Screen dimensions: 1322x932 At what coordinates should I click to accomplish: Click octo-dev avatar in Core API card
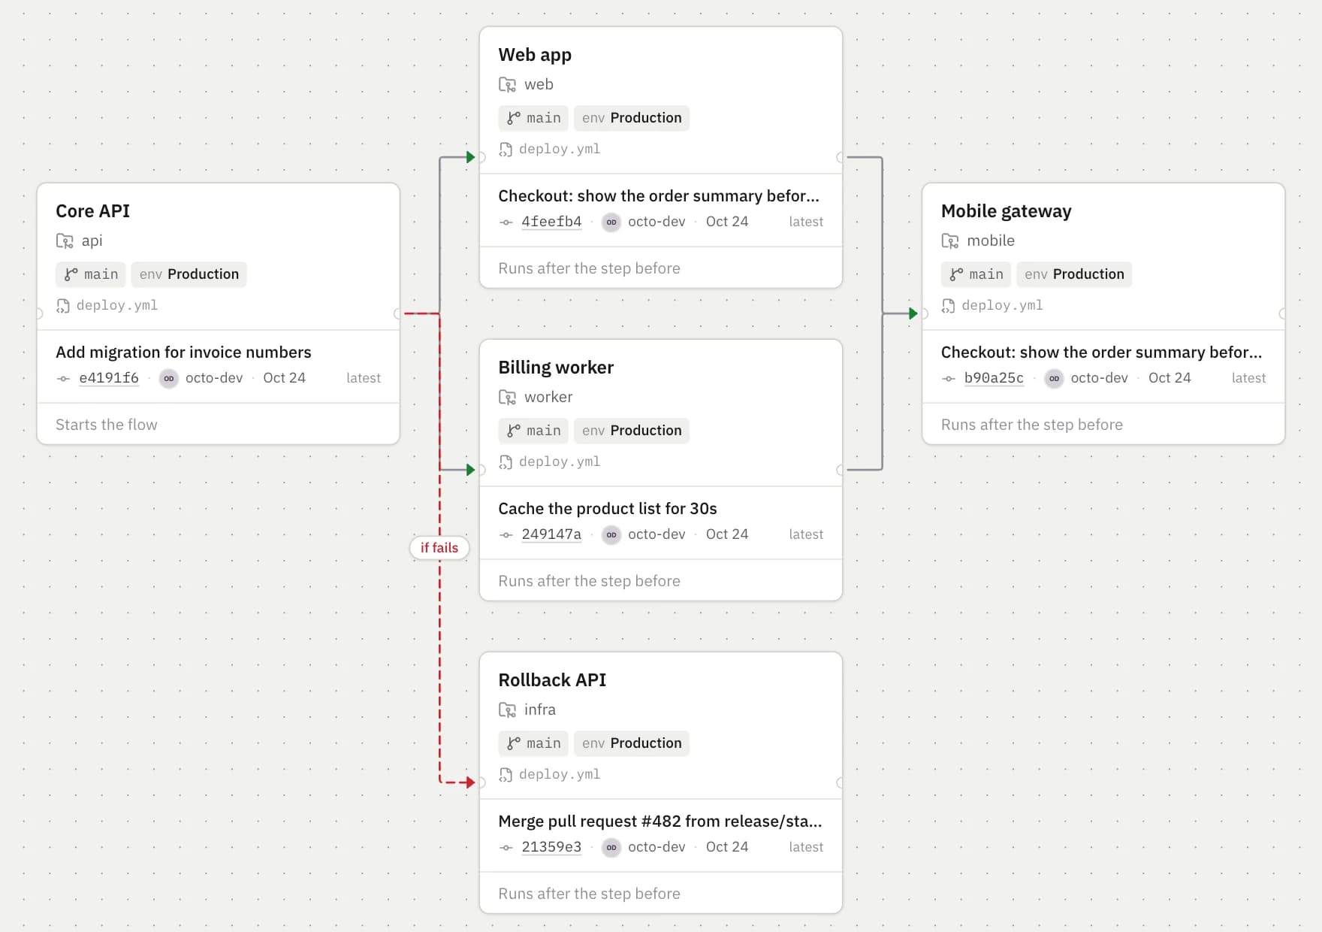tap(169, 379)
